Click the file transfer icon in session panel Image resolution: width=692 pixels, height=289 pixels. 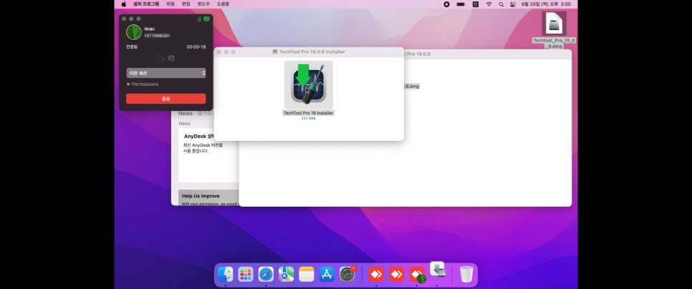[161, 58]
